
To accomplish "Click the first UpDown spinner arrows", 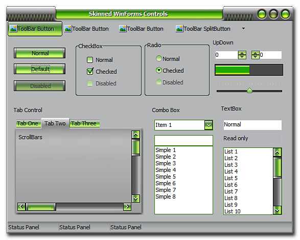I will coord(242,55).
